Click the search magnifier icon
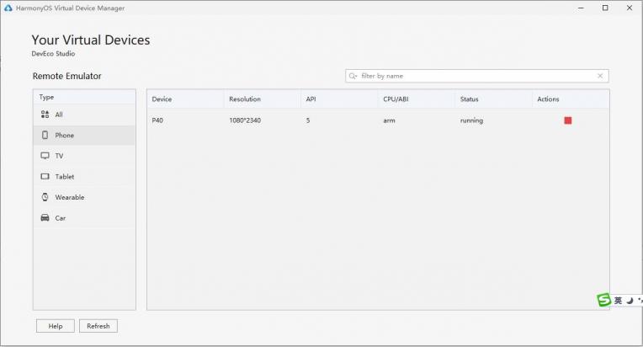The width and height of the screenshot is (643, 347). 353,76
